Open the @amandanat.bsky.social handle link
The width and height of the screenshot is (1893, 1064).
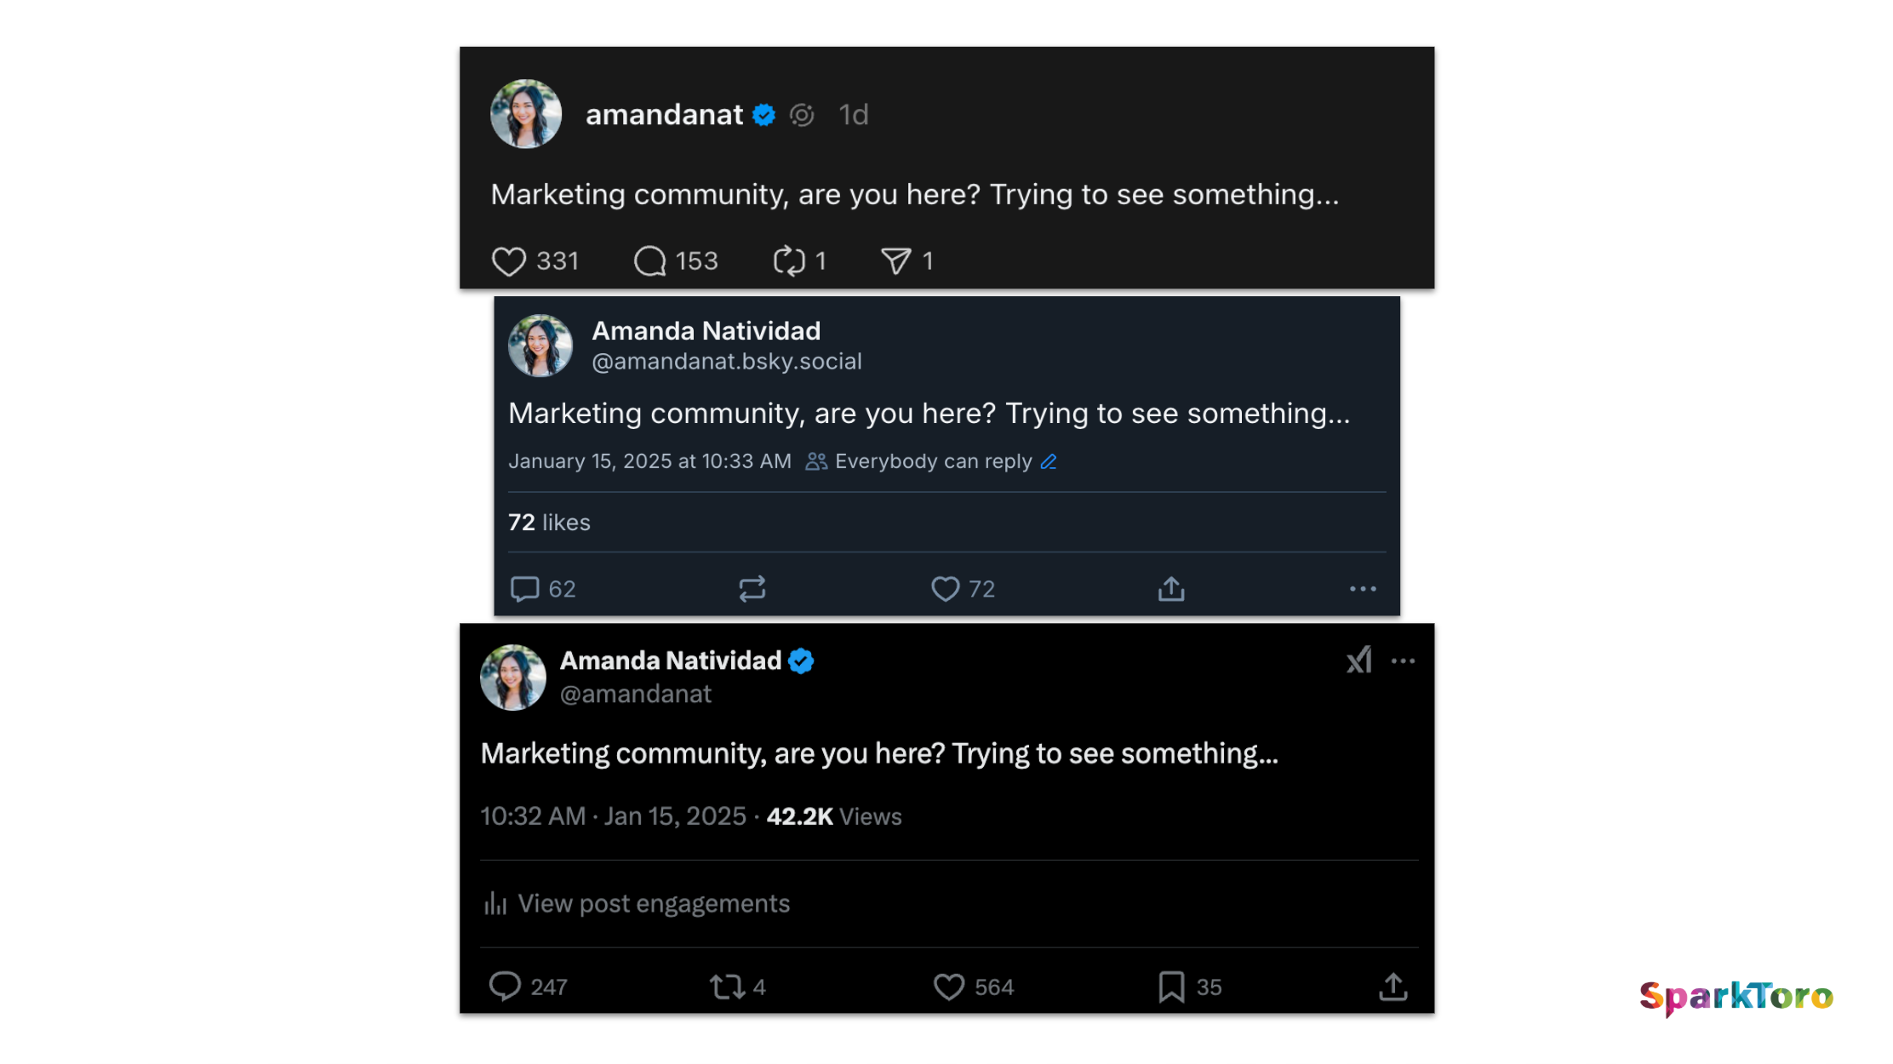[x=727, y=362]
